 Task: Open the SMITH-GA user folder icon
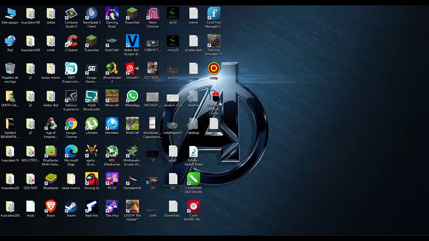coord(10,98)
